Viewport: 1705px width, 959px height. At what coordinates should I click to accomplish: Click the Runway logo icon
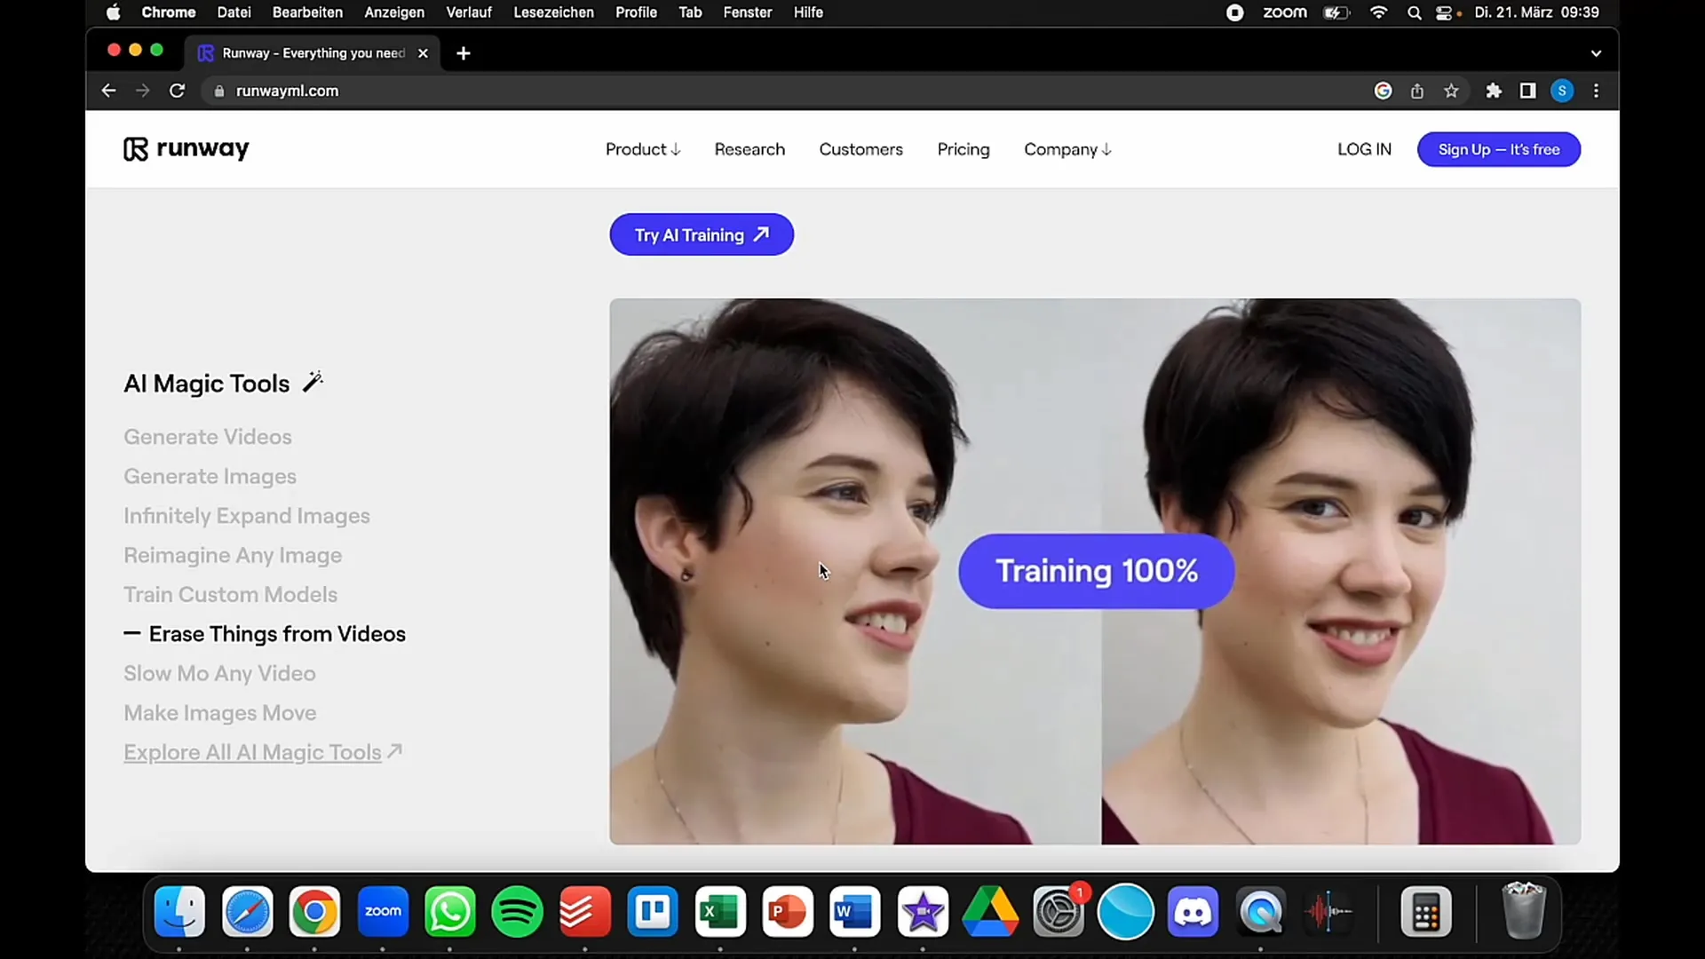tap(133, 147)
